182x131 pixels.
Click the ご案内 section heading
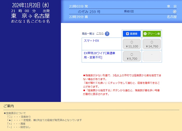point(9,106)
